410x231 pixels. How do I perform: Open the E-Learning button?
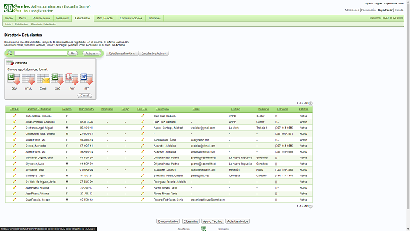pyautogui.click(x=191, y=221)
